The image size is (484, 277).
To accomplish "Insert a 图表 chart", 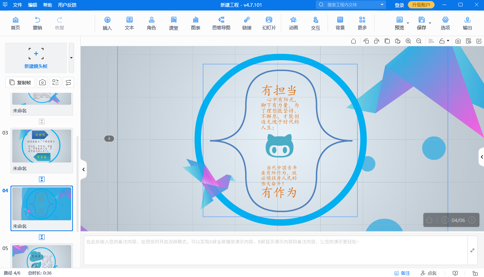I will [x=196, y=23].
